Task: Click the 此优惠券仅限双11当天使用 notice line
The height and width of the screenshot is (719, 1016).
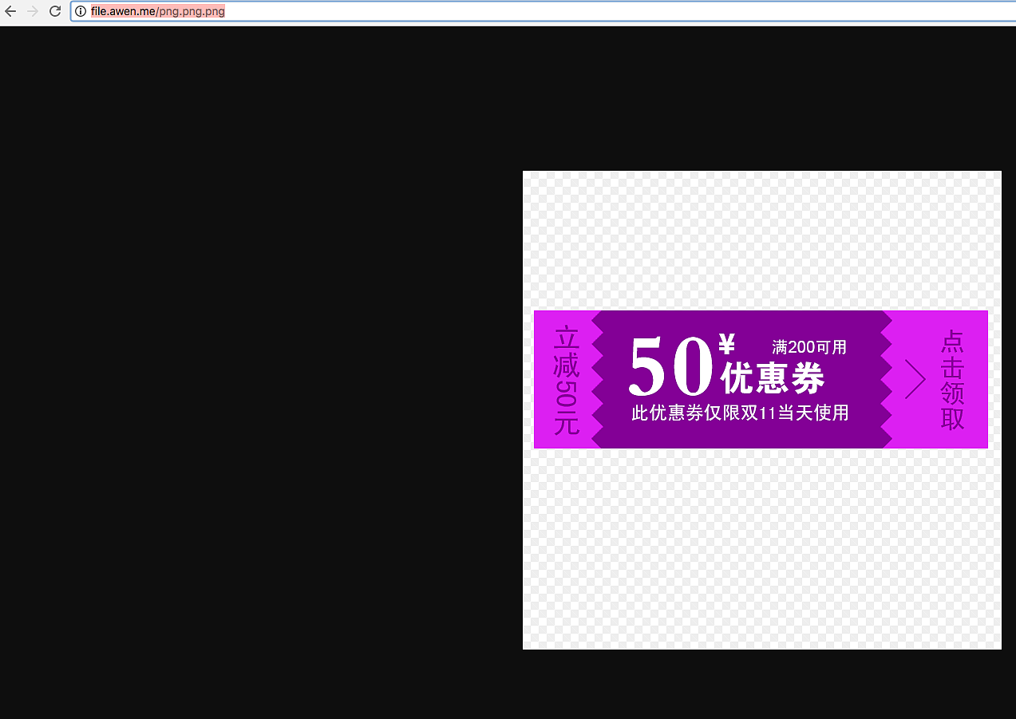Action: [740, 413]
